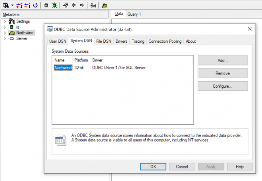262x181 pixels.
Task: Click the cloud icon beside Server
Action: [12, 38]
